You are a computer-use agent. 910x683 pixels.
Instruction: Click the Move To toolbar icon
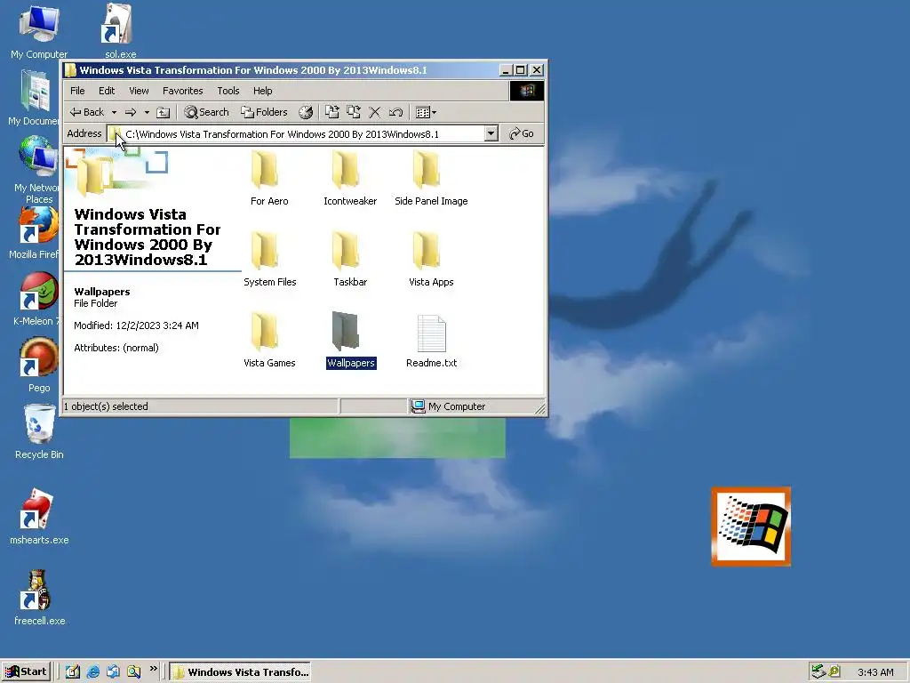[x=332, y=112]
